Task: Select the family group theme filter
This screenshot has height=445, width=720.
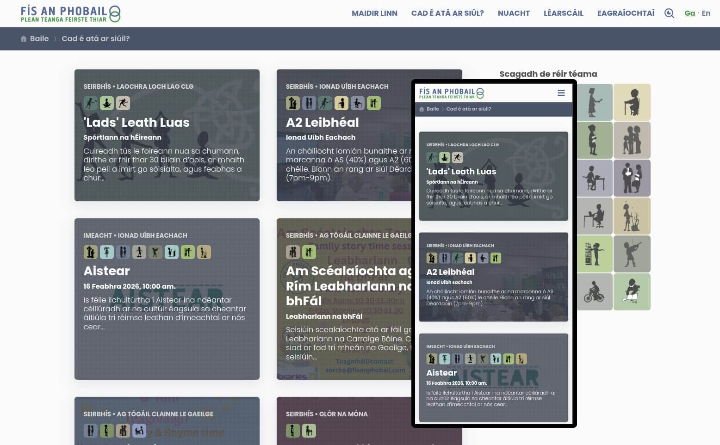Action: (632, 140)
